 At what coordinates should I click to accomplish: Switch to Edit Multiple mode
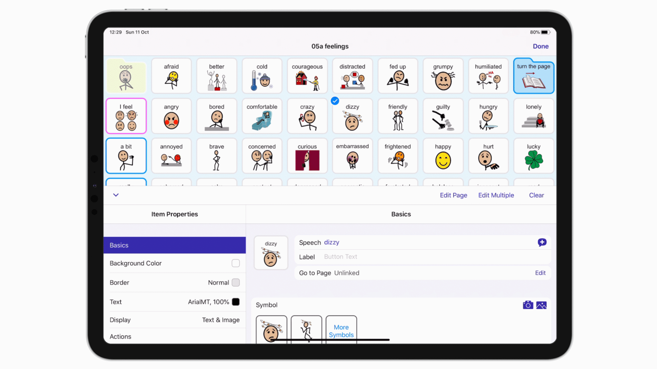[496, 195]
